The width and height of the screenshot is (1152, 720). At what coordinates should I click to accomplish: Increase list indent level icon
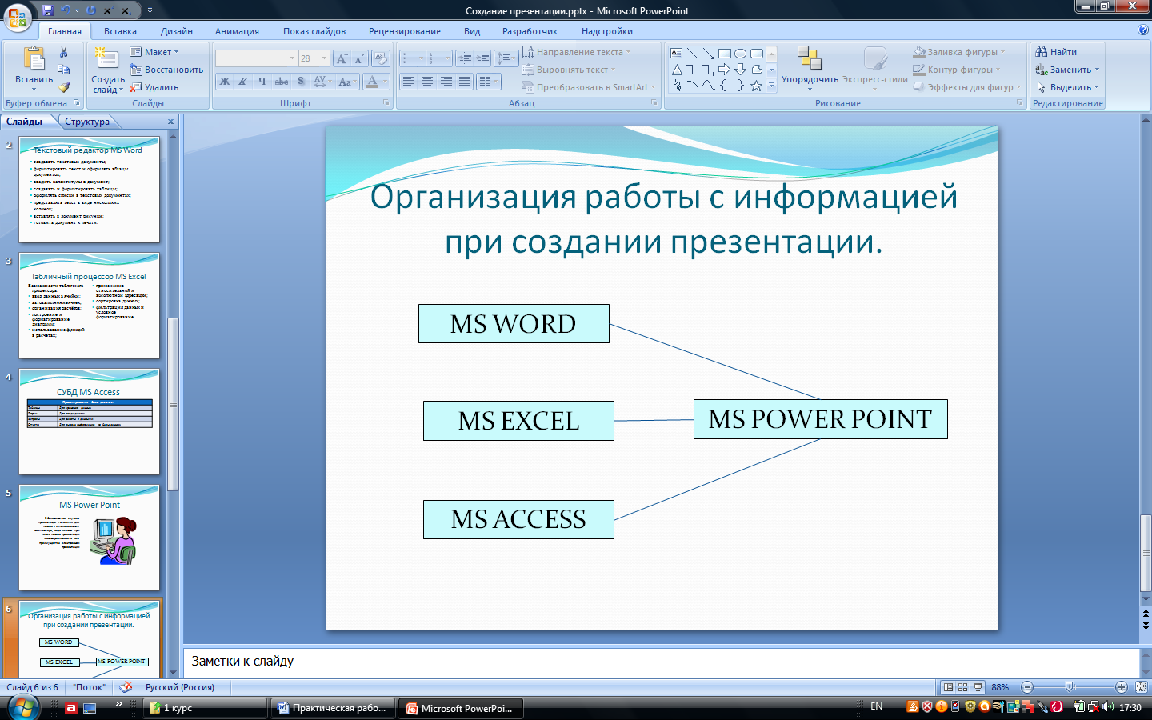click(482, 58)
